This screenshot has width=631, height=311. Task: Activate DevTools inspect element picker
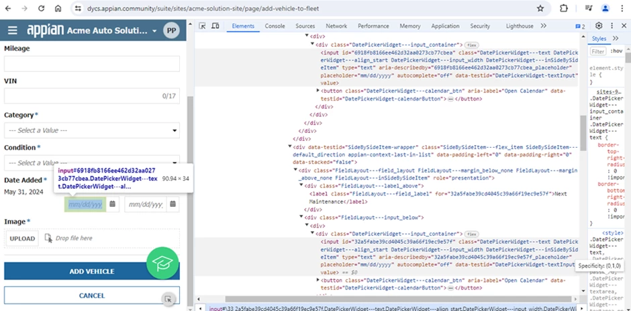[203, 26]
